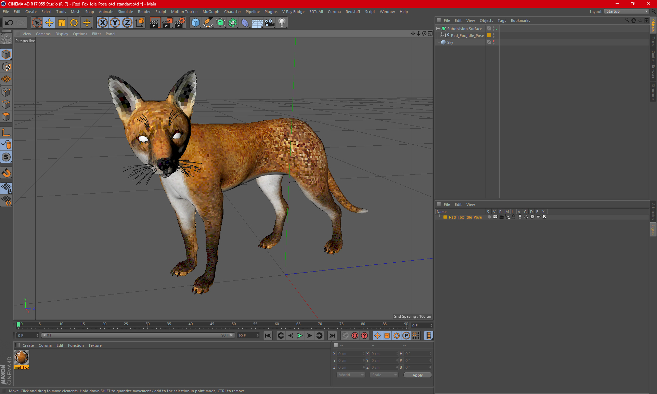
Task: Toggle layer visibility for Red_Fox_Idle_Pose
Action: pos(495,217)
